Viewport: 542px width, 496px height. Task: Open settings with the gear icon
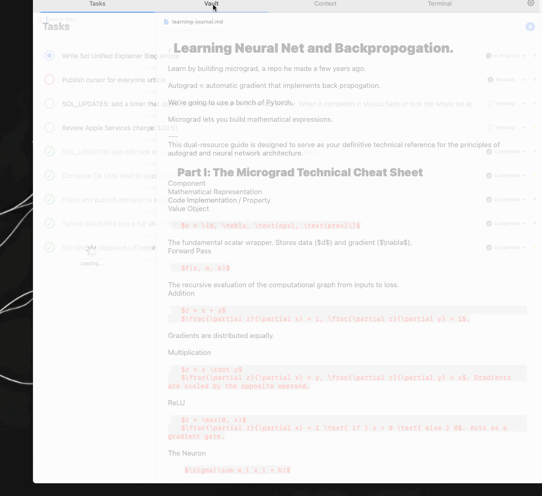(531, 3)
